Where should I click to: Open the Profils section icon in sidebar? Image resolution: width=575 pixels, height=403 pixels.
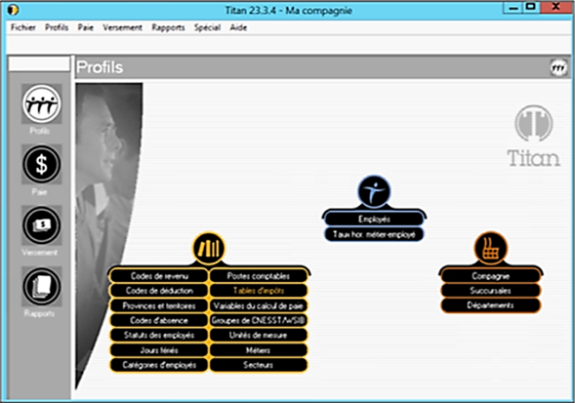pyautogui.click(x=41, y=103)
